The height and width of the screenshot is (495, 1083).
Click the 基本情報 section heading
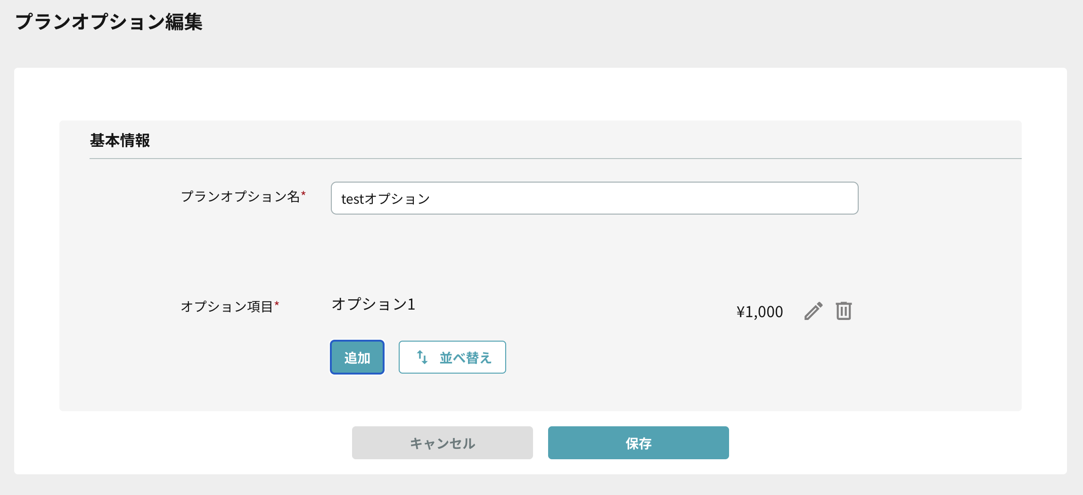(120, 140)
